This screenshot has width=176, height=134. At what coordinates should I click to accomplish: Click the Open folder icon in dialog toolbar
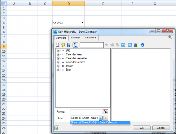(63, 45)
